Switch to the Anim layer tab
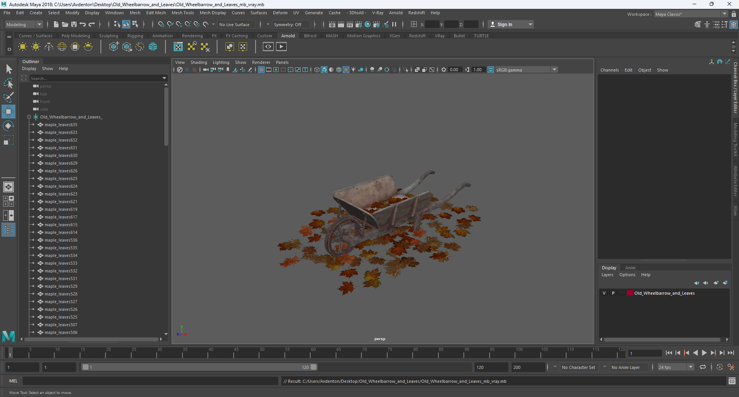The height and width of the screenshot is (397, 739). point(630,268)
